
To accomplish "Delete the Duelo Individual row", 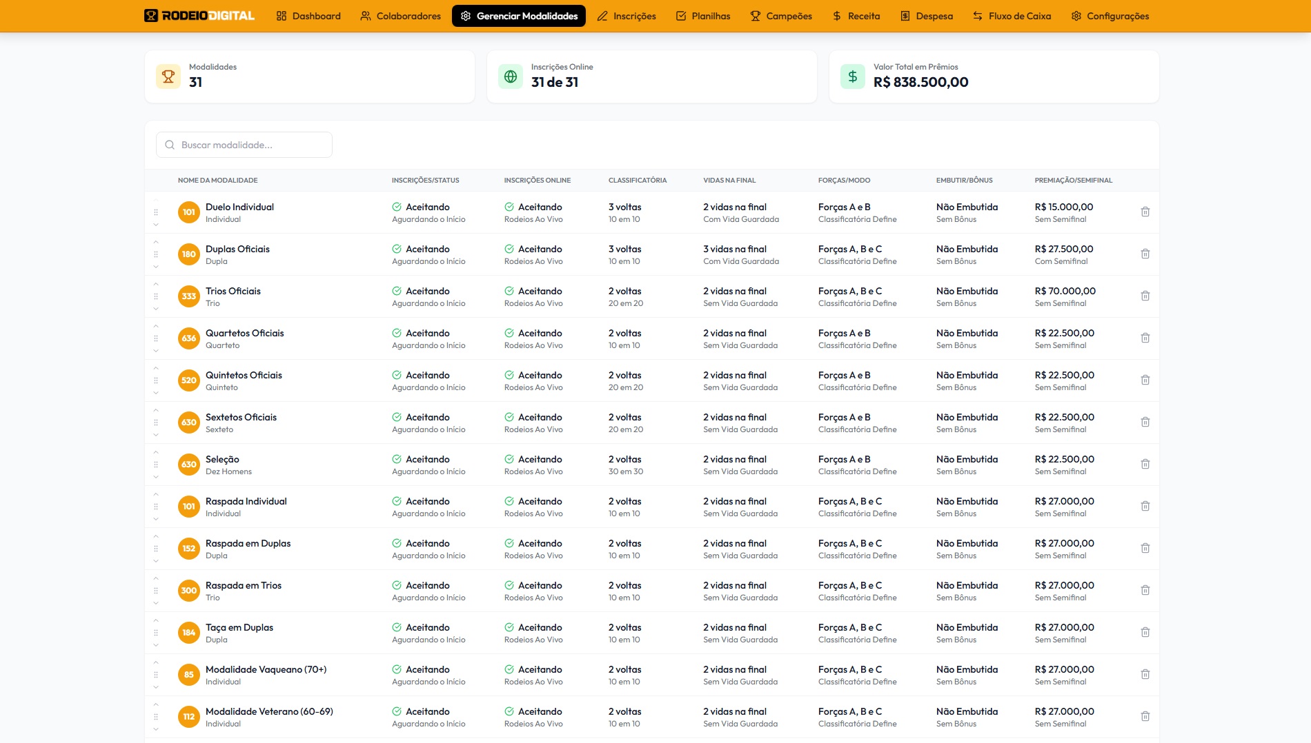I will (x=1145, y=212).
